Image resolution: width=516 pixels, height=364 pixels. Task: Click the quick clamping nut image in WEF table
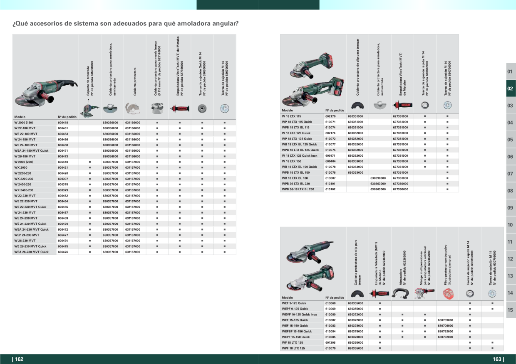pyautogui.click(x=470, y=294)
